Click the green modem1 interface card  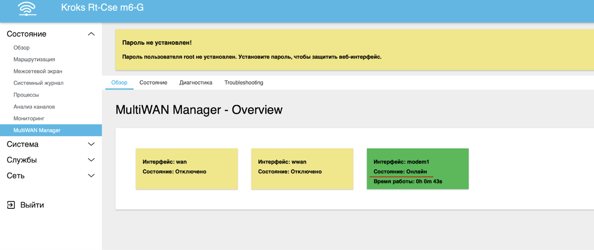[x=417, y=169]
